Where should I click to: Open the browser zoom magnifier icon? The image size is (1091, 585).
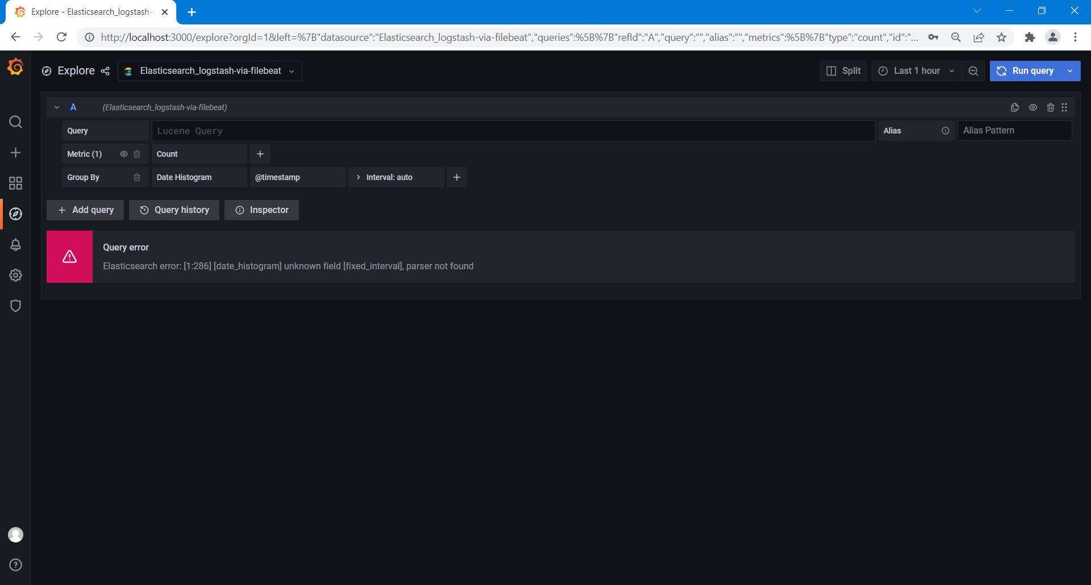[x=956, y=37]
